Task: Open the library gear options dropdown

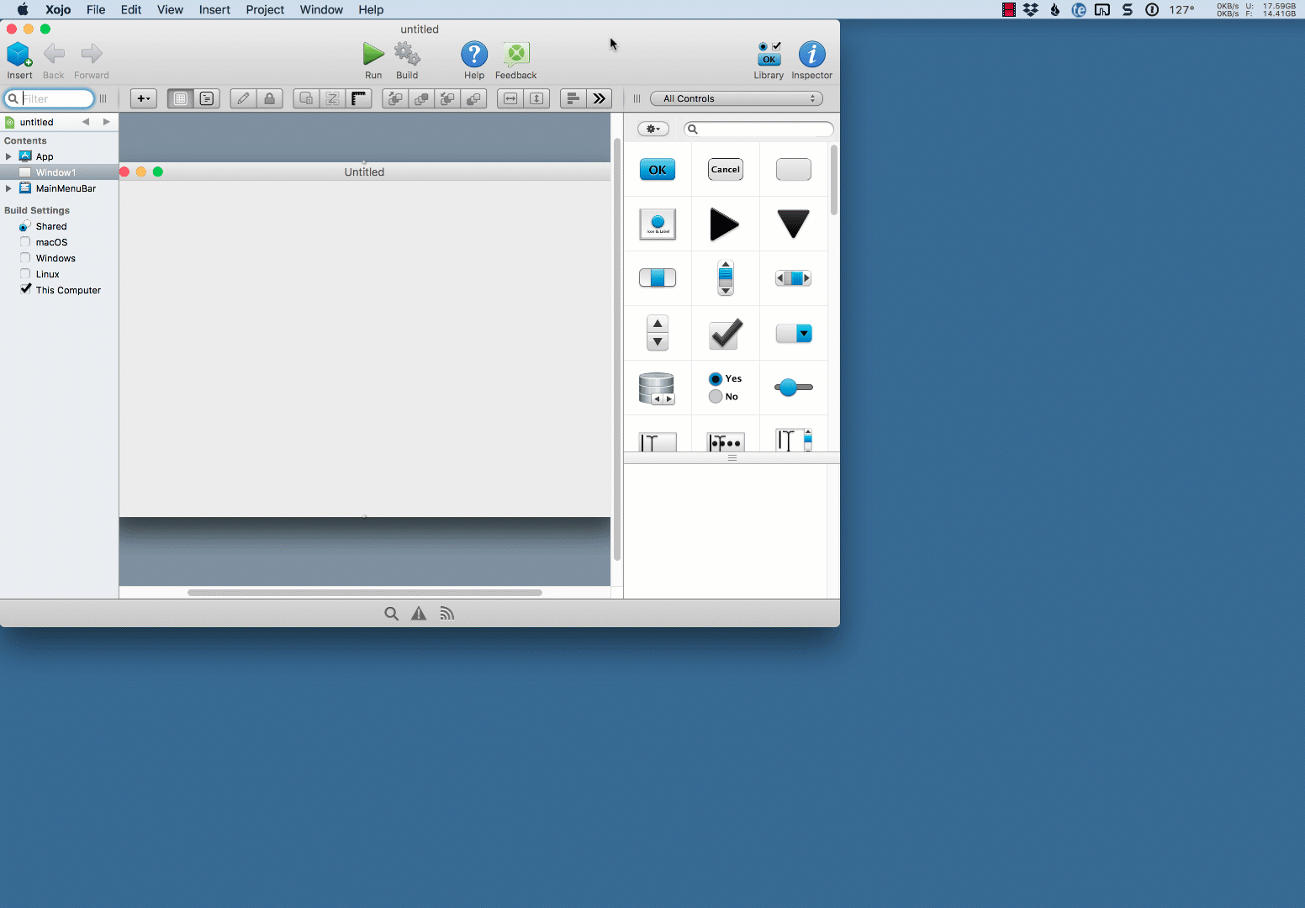Action: coord(653,129)
